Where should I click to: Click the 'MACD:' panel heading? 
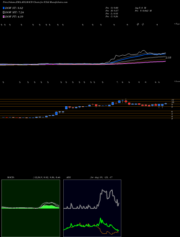11,177
